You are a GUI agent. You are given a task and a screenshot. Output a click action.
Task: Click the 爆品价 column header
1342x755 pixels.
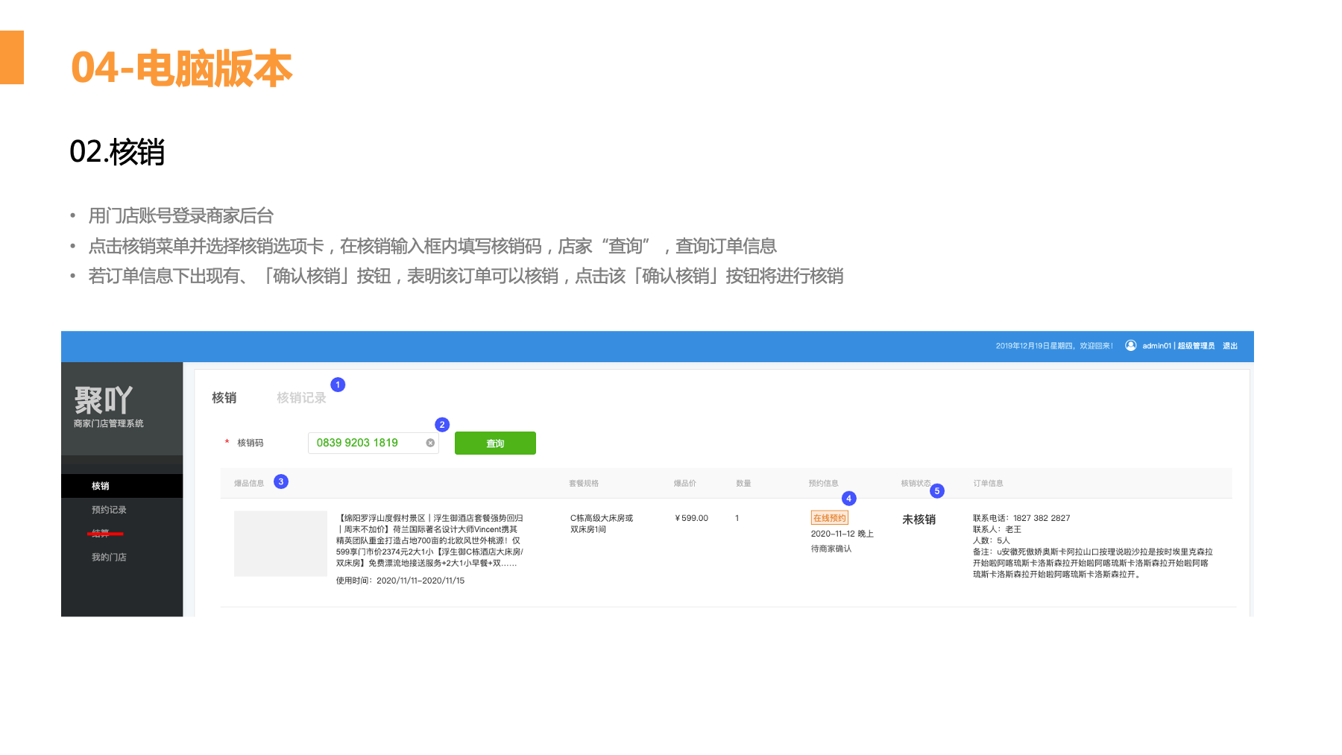(x=684, y=484)
